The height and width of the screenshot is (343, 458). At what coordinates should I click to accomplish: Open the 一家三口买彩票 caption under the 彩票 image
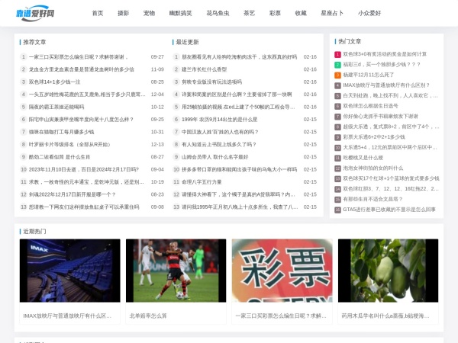pyautogui.click(x=281, y=316)
